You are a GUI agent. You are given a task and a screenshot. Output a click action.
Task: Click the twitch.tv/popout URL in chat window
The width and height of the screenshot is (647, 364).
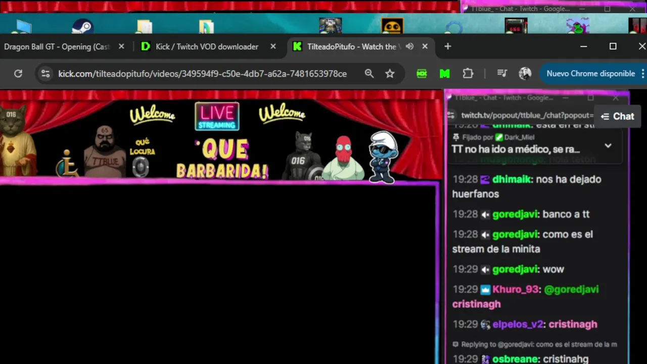coord(527,116)
